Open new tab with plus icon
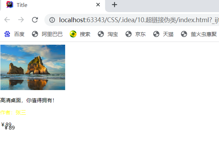Screen dimensions: 219x141 tap(114, 5)
